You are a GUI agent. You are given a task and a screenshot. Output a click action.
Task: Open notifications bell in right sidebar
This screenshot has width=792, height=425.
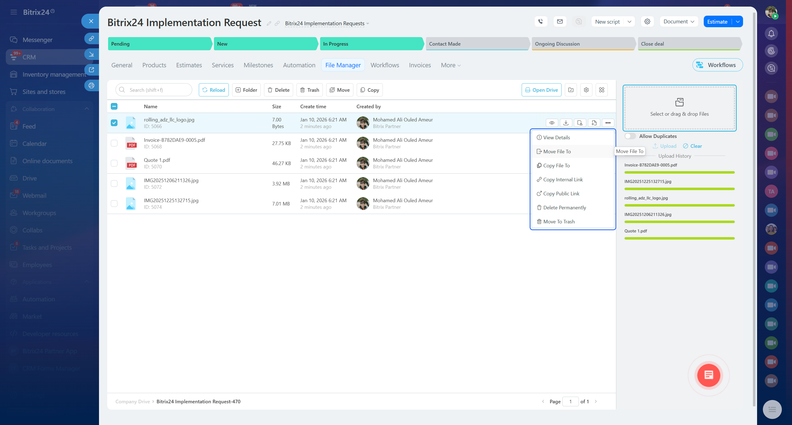coord(771,34)
